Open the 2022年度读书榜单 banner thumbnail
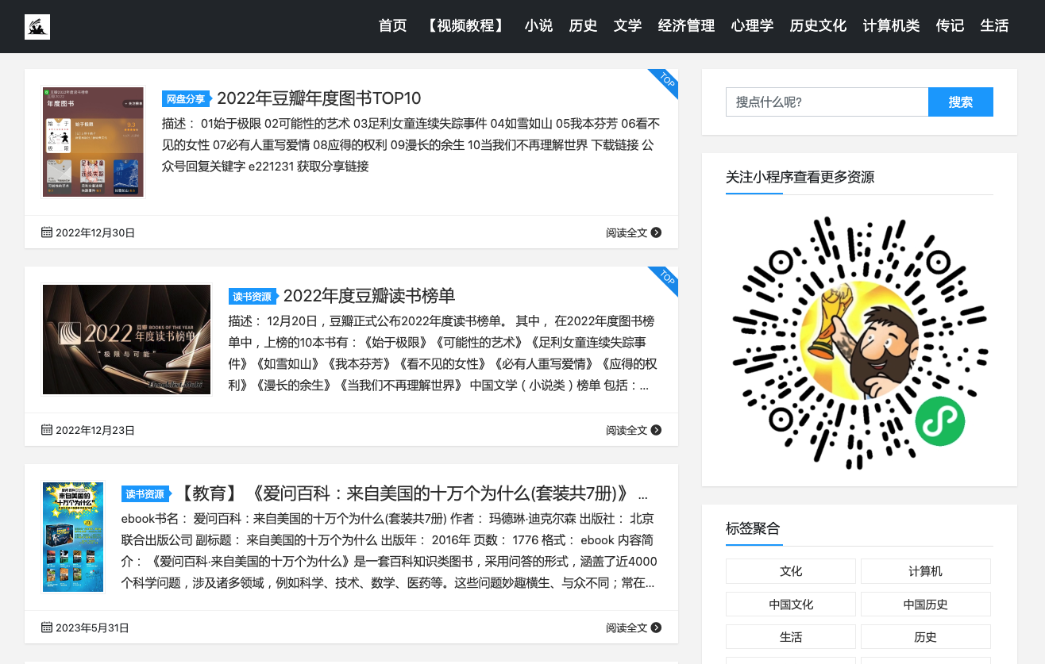Viewport: 1045px width, 664px height. 126,340
